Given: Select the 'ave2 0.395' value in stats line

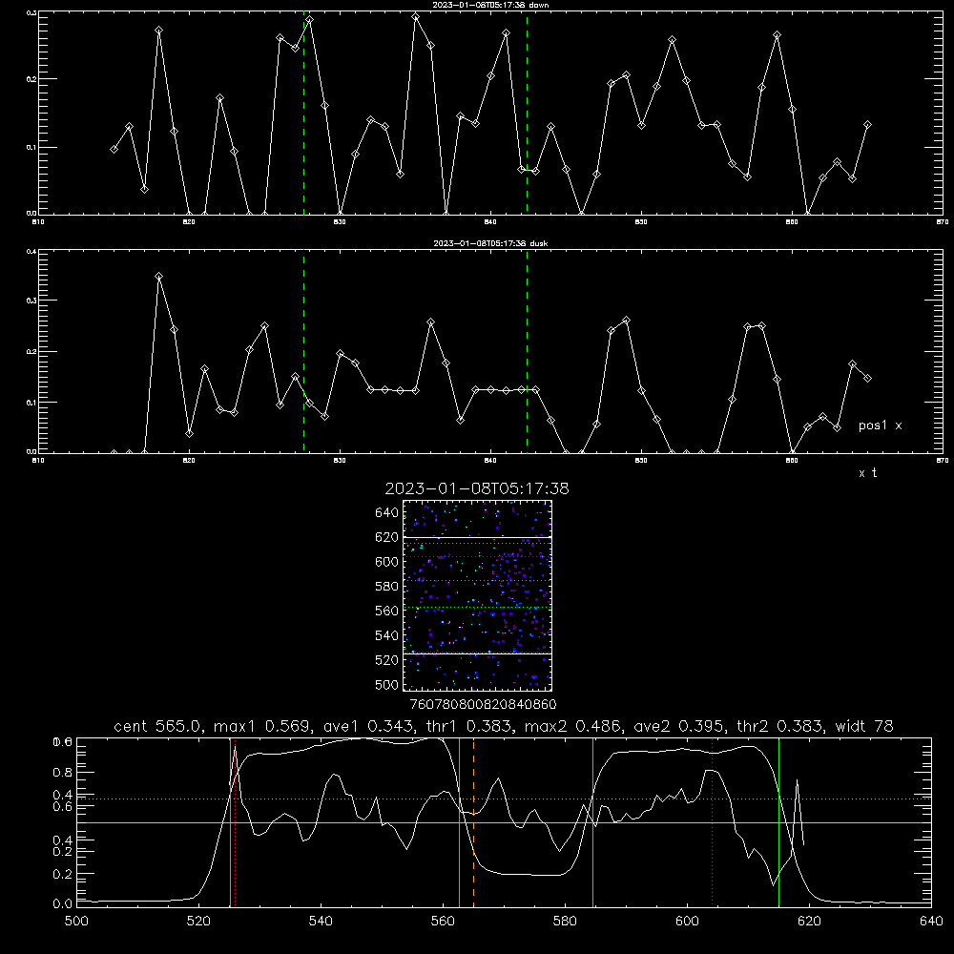Looking at the screenshot, I should [x=677, y=726].
